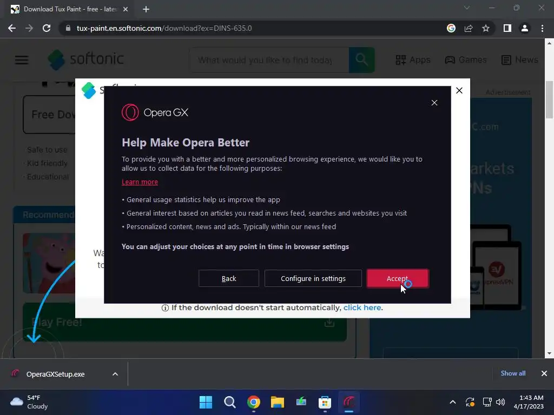The image size is (554, 415).
Task: Open the Chrome three-dot menu
Action: click(542, 28)
